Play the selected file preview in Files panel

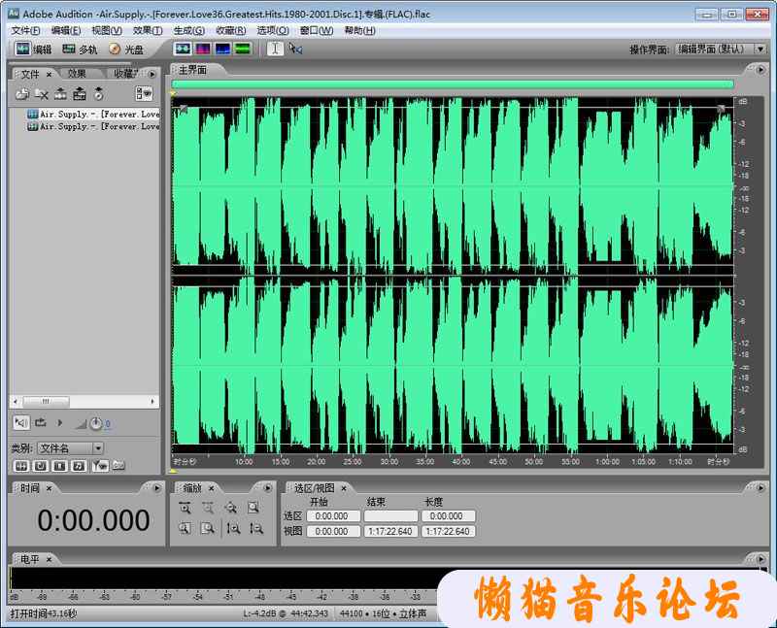click(x=60, y=423)
